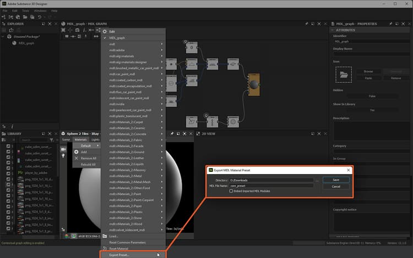This screenshot has height=258, width=413.
Task: Click the graph info 'i' icon
Action: pos(84,30)
